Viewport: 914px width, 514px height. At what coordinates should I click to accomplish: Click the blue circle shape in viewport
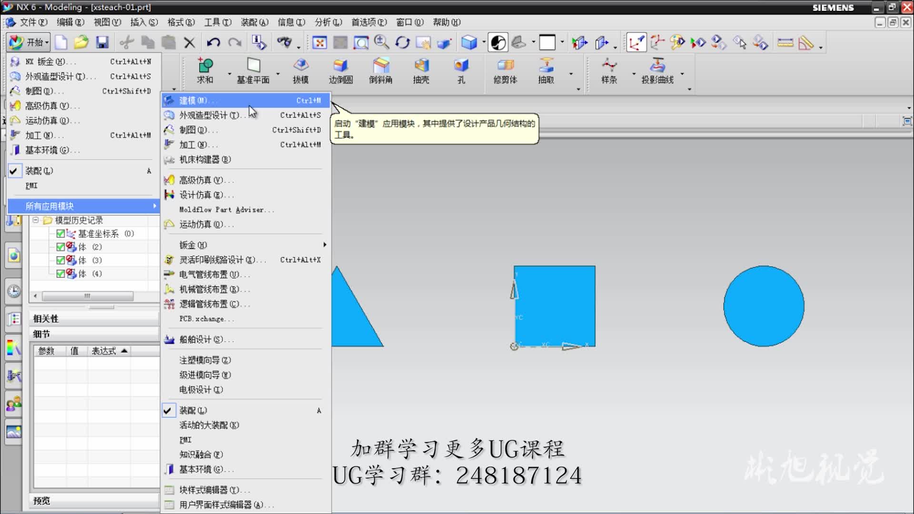(764, 306)
